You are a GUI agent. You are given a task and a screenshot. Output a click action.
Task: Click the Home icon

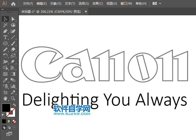click(x=13, y=4)
